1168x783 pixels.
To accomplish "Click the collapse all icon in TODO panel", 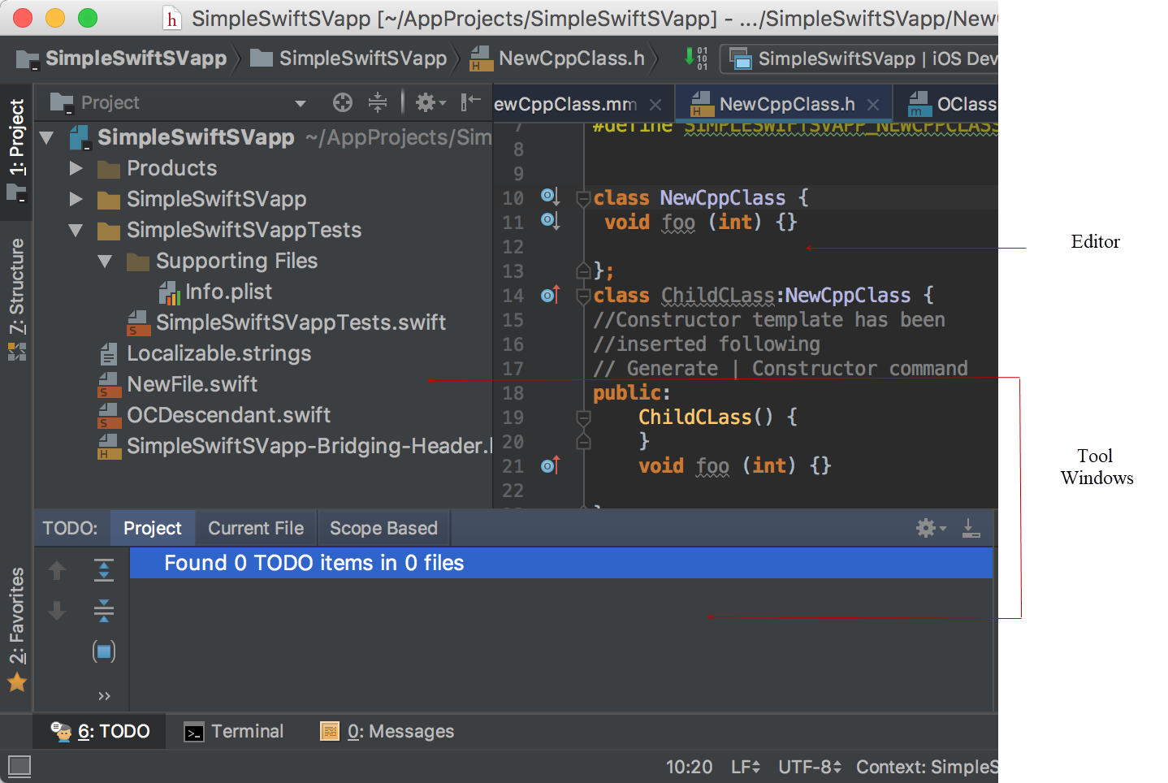I will click(104, 610).
